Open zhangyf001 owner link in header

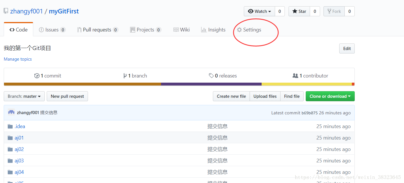point(26,11)
